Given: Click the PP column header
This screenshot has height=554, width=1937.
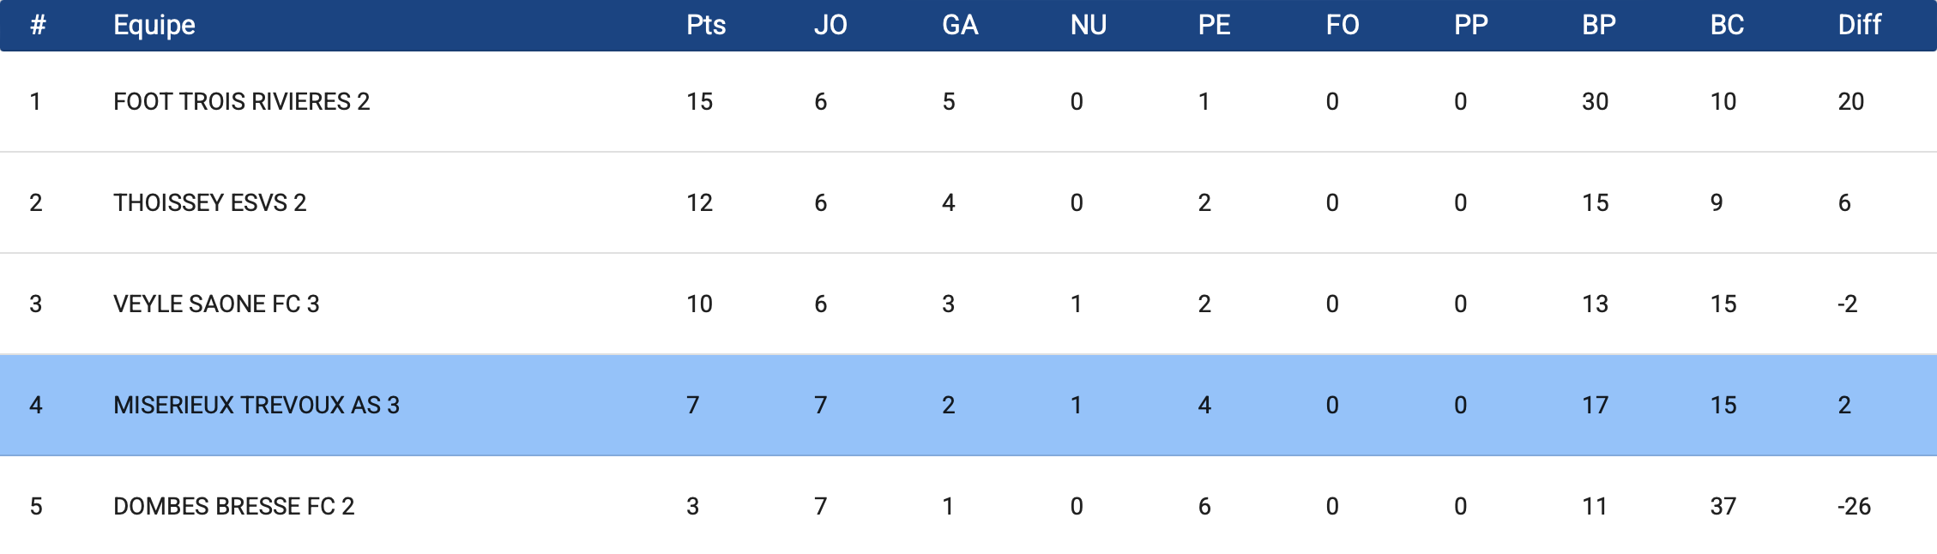Looking at the screenshot, I should (1470, 25).
